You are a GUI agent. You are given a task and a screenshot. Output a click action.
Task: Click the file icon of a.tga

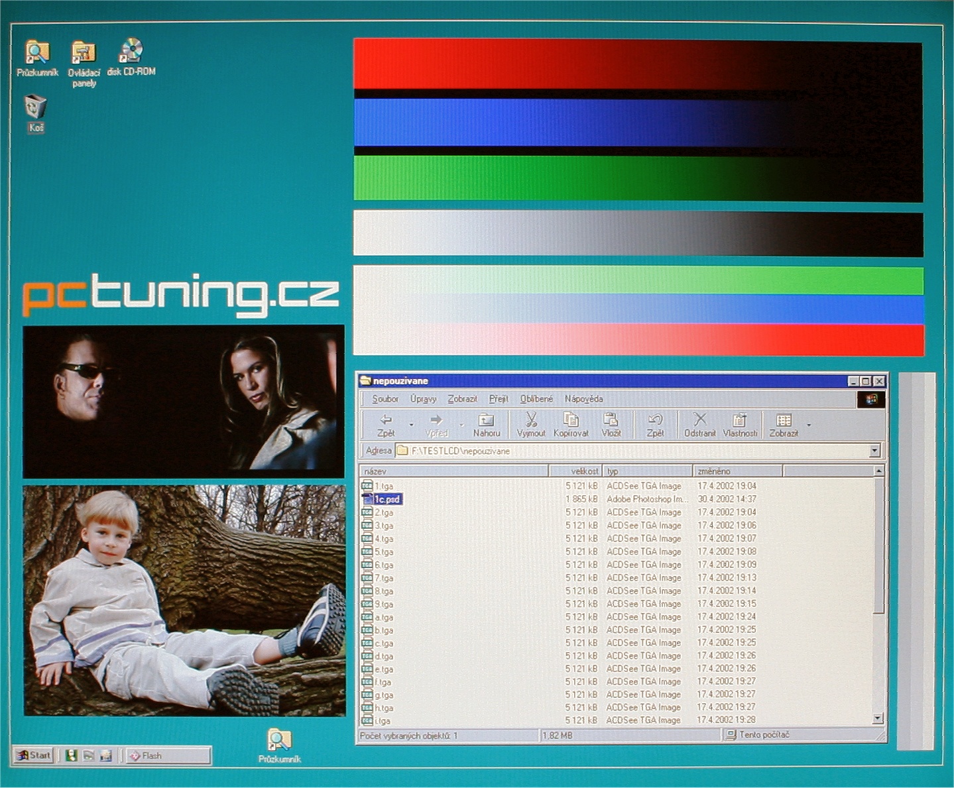[x=367, y=617]
